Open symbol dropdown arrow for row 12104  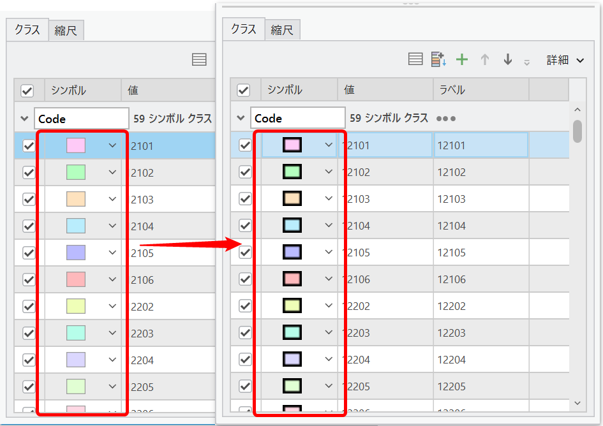point(329,226)
